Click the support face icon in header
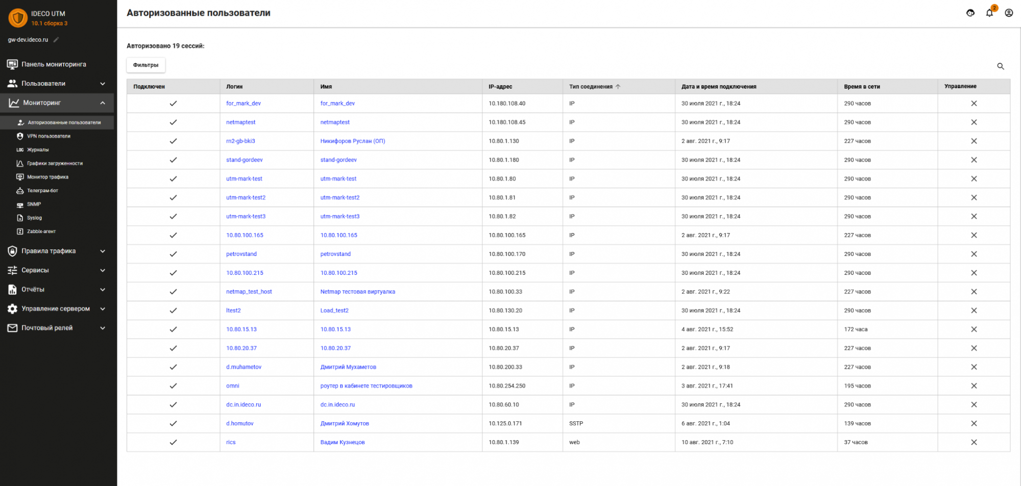 coord(970,13)
